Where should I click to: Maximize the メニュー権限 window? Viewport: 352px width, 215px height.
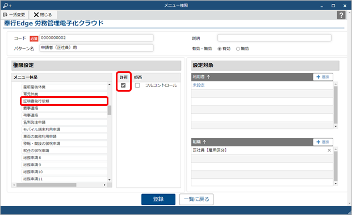coord(333,6)
